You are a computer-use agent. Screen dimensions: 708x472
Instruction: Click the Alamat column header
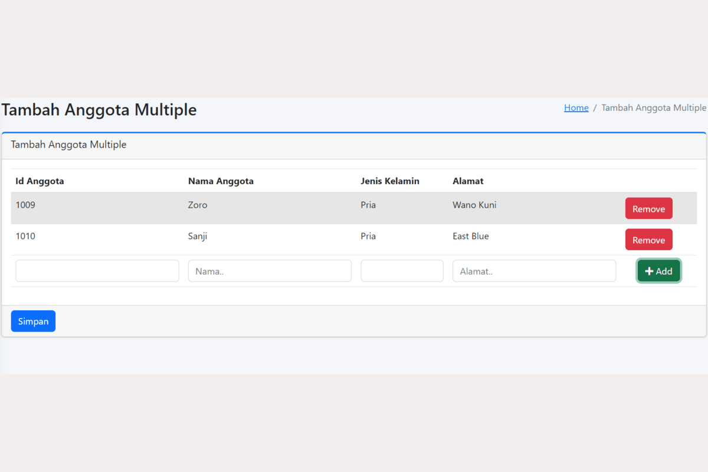click(468, 181)
